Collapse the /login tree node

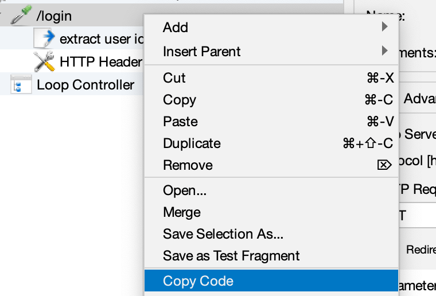point(5,17)
